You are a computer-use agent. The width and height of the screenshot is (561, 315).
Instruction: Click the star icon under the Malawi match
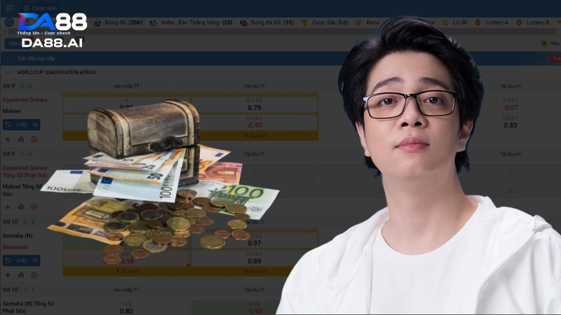[x=8, y=139]
